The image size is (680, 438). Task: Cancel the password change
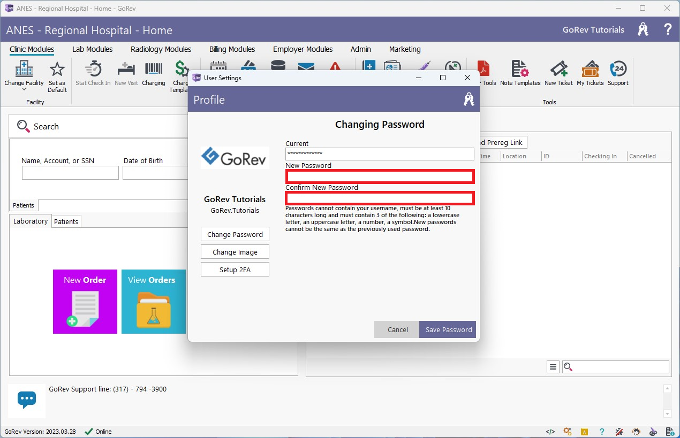pos(397,329)
